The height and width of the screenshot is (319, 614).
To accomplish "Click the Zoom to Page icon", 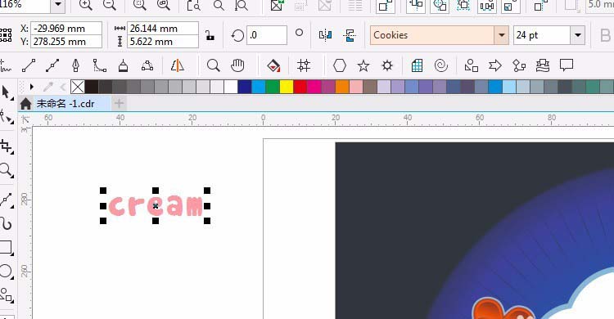I will pyautogui.click(x=193, y=5).
